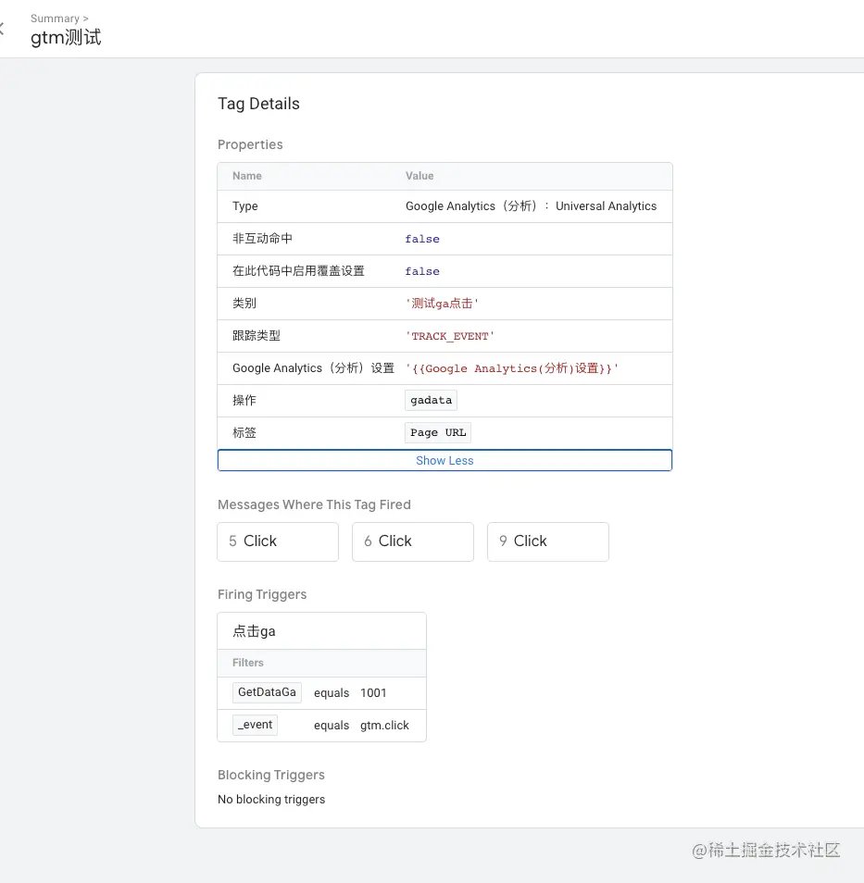Image resolution: width=864 pixels, height=883 pixels.
Task: Select the 标签 property name
Action: (x=244, y=432)
